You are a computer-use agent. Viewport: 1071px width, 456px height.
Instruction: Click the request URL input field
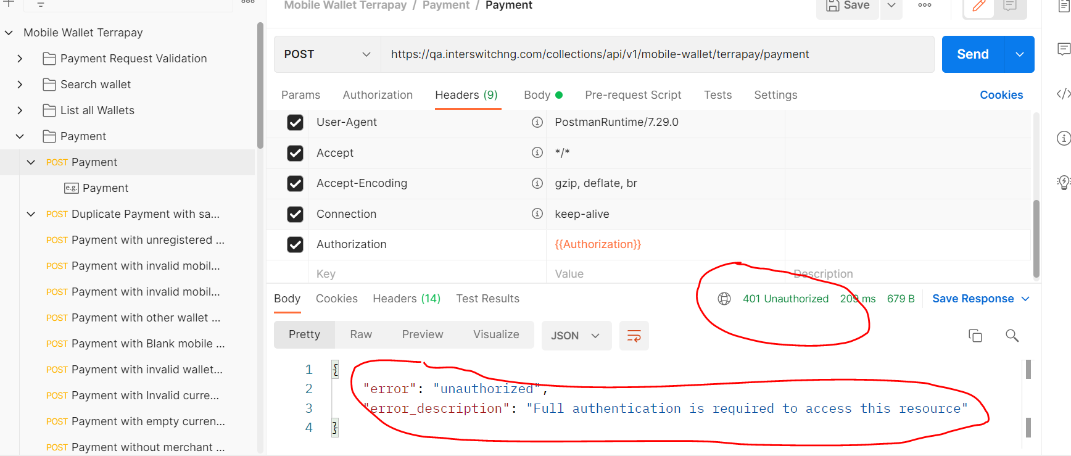pyautogui.click(x=656, y=54)
